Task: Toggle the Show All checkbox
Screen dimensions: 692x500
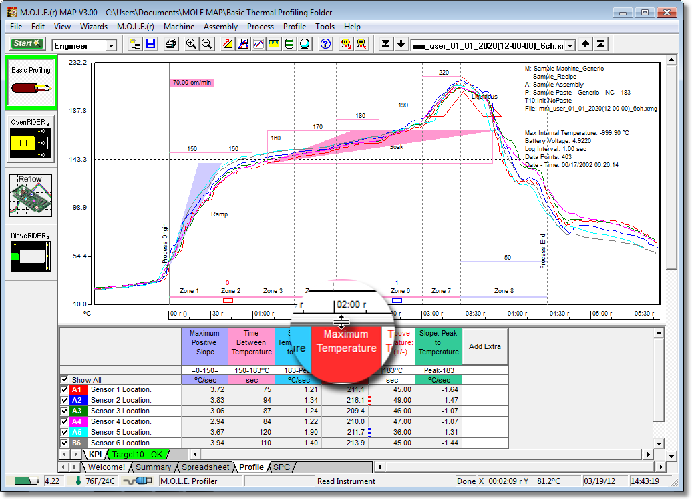Action: coord(64,379)
